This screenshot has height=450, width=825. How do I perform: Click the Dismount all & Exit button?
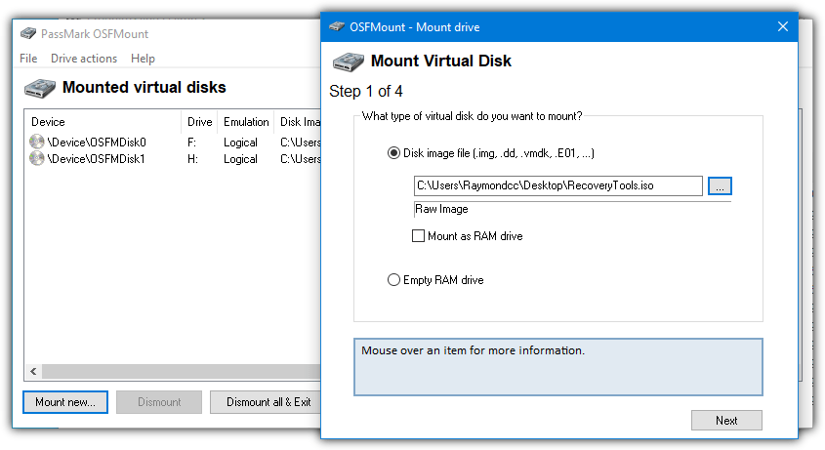[x=266, y=402]
